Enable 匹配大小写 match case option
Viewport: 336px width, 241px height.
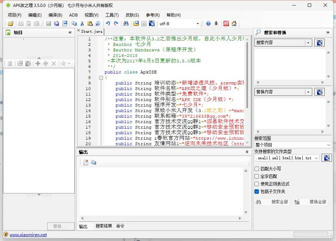pyautogui.click(x=256, y=169)
